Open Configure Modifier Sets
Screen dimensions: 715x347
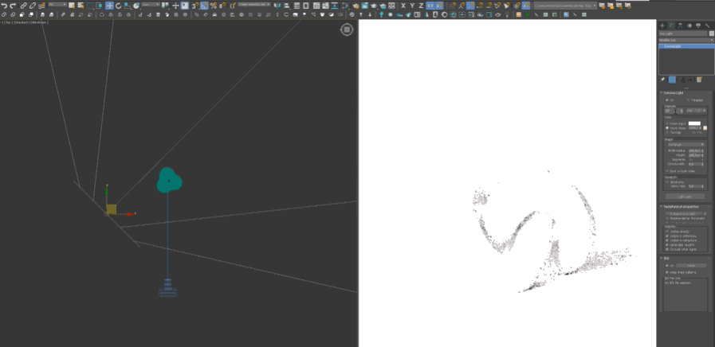pyautogui.click(x=700, y=80)
